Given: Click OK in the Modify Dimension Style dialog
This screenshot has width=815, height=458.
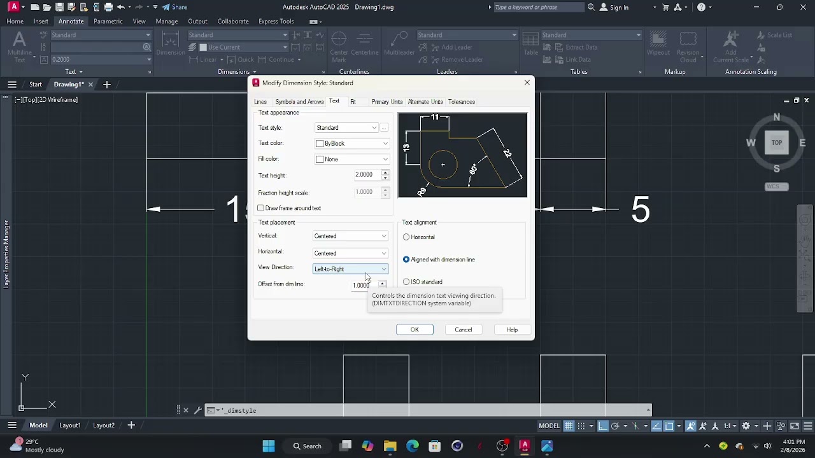Looking at the screenshot, I should pyautogui.click(x=415, y=330).
